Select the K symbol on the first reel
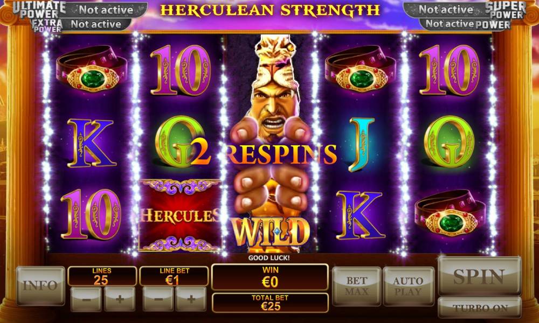Screen dimensions: 539x323 click(x=91, y=143)
